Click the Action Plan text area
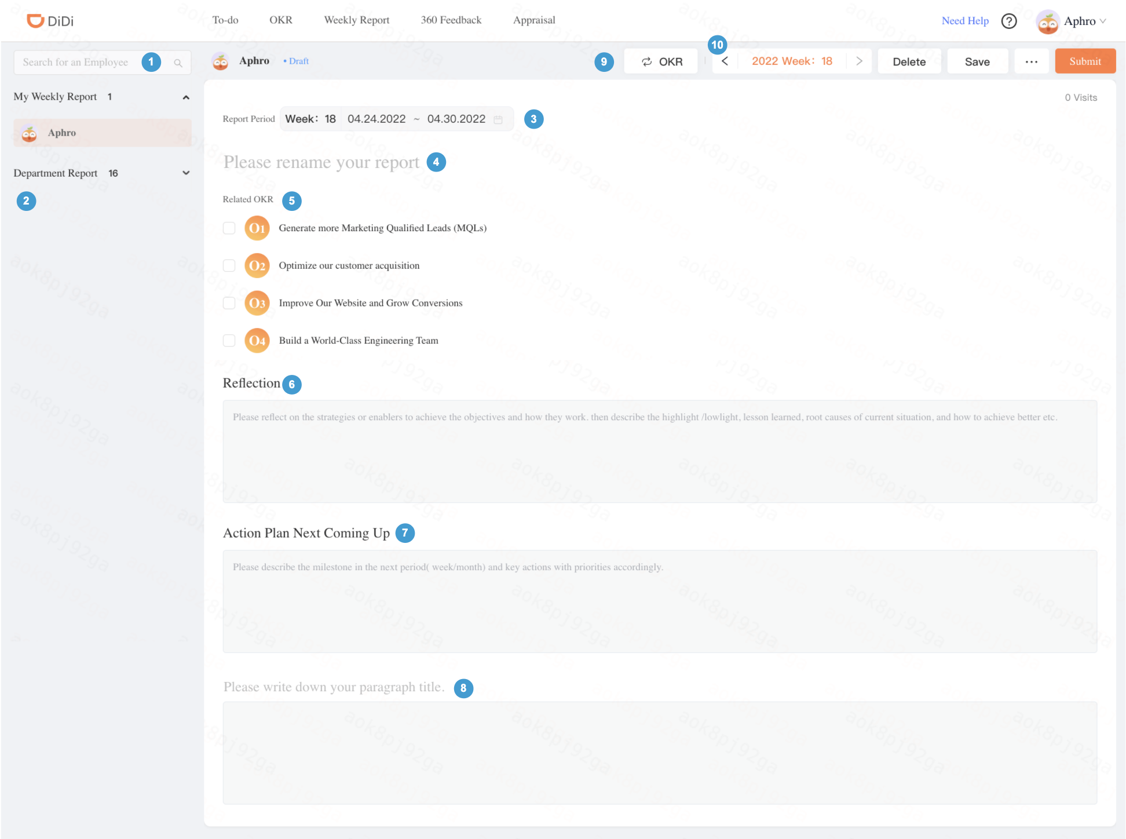This screenshot has height=839, width=1126. [660, 601]
